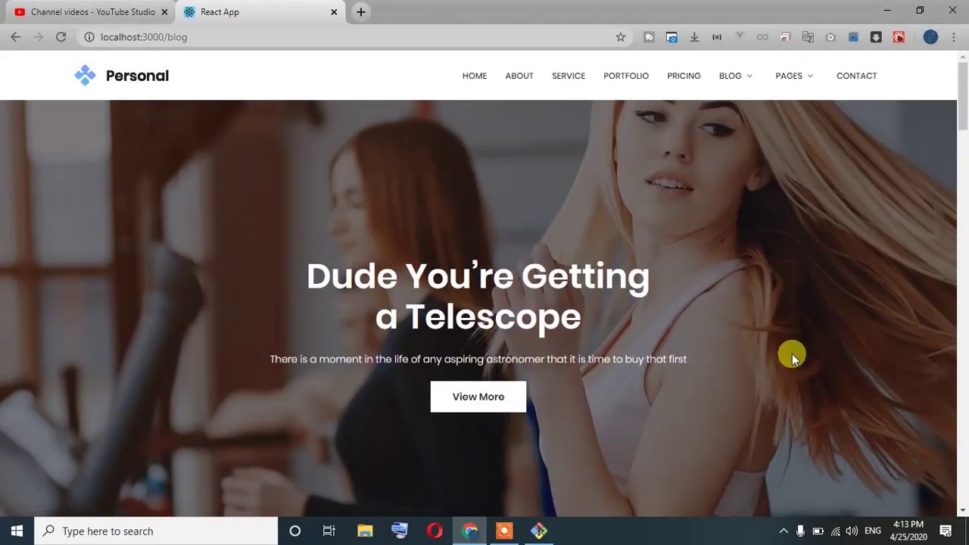Open PRICING link in navbar
The height and width of the screenshot is (545, 969).
[684, 76]
